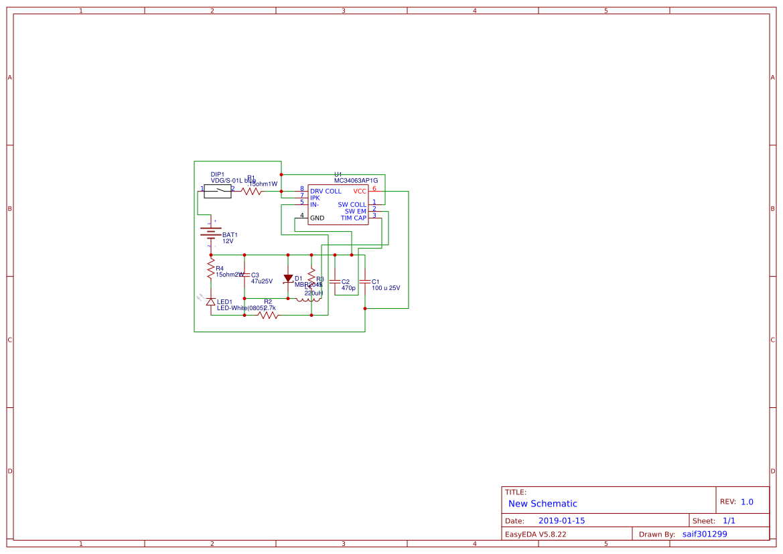The width and height of the screenshot is (783, 554).
Task: Select the Date field 2019-01-15
Action: 563,520
